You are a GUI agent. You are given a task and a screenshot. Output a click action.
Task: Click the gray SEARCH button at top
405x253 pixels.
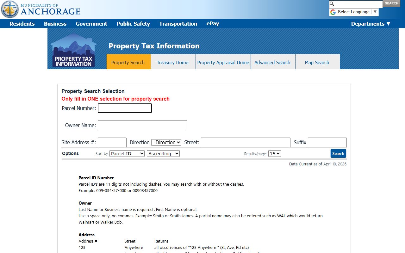(391, 3)
